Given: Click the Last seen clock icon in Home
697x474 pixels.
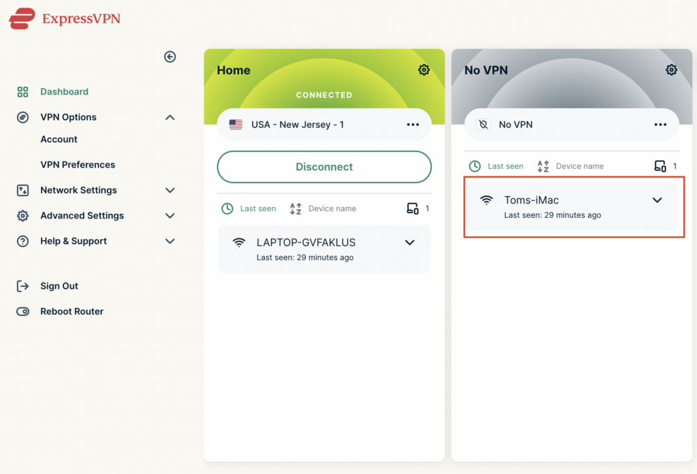Looking at the screenshot, I should coord(227,208).
